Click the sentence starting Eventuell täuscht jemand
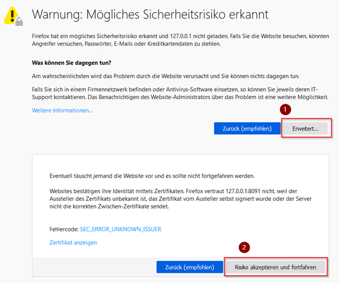339x283 pixels. pos(152,176)
